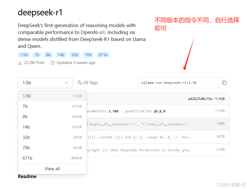Image resolution: width=247 pixels, height=189 pixels.
Task: Click the Updated 3 weeks ago text
Action: point(76,63)
